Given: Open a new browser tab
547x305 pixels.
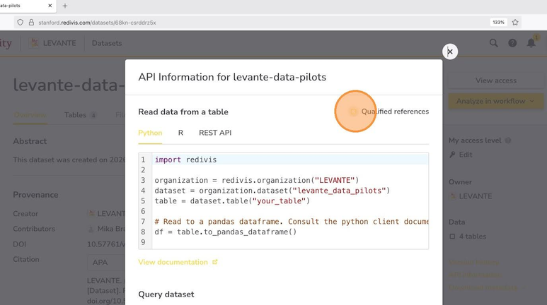Looking at the screenshot, I should 65,6.
